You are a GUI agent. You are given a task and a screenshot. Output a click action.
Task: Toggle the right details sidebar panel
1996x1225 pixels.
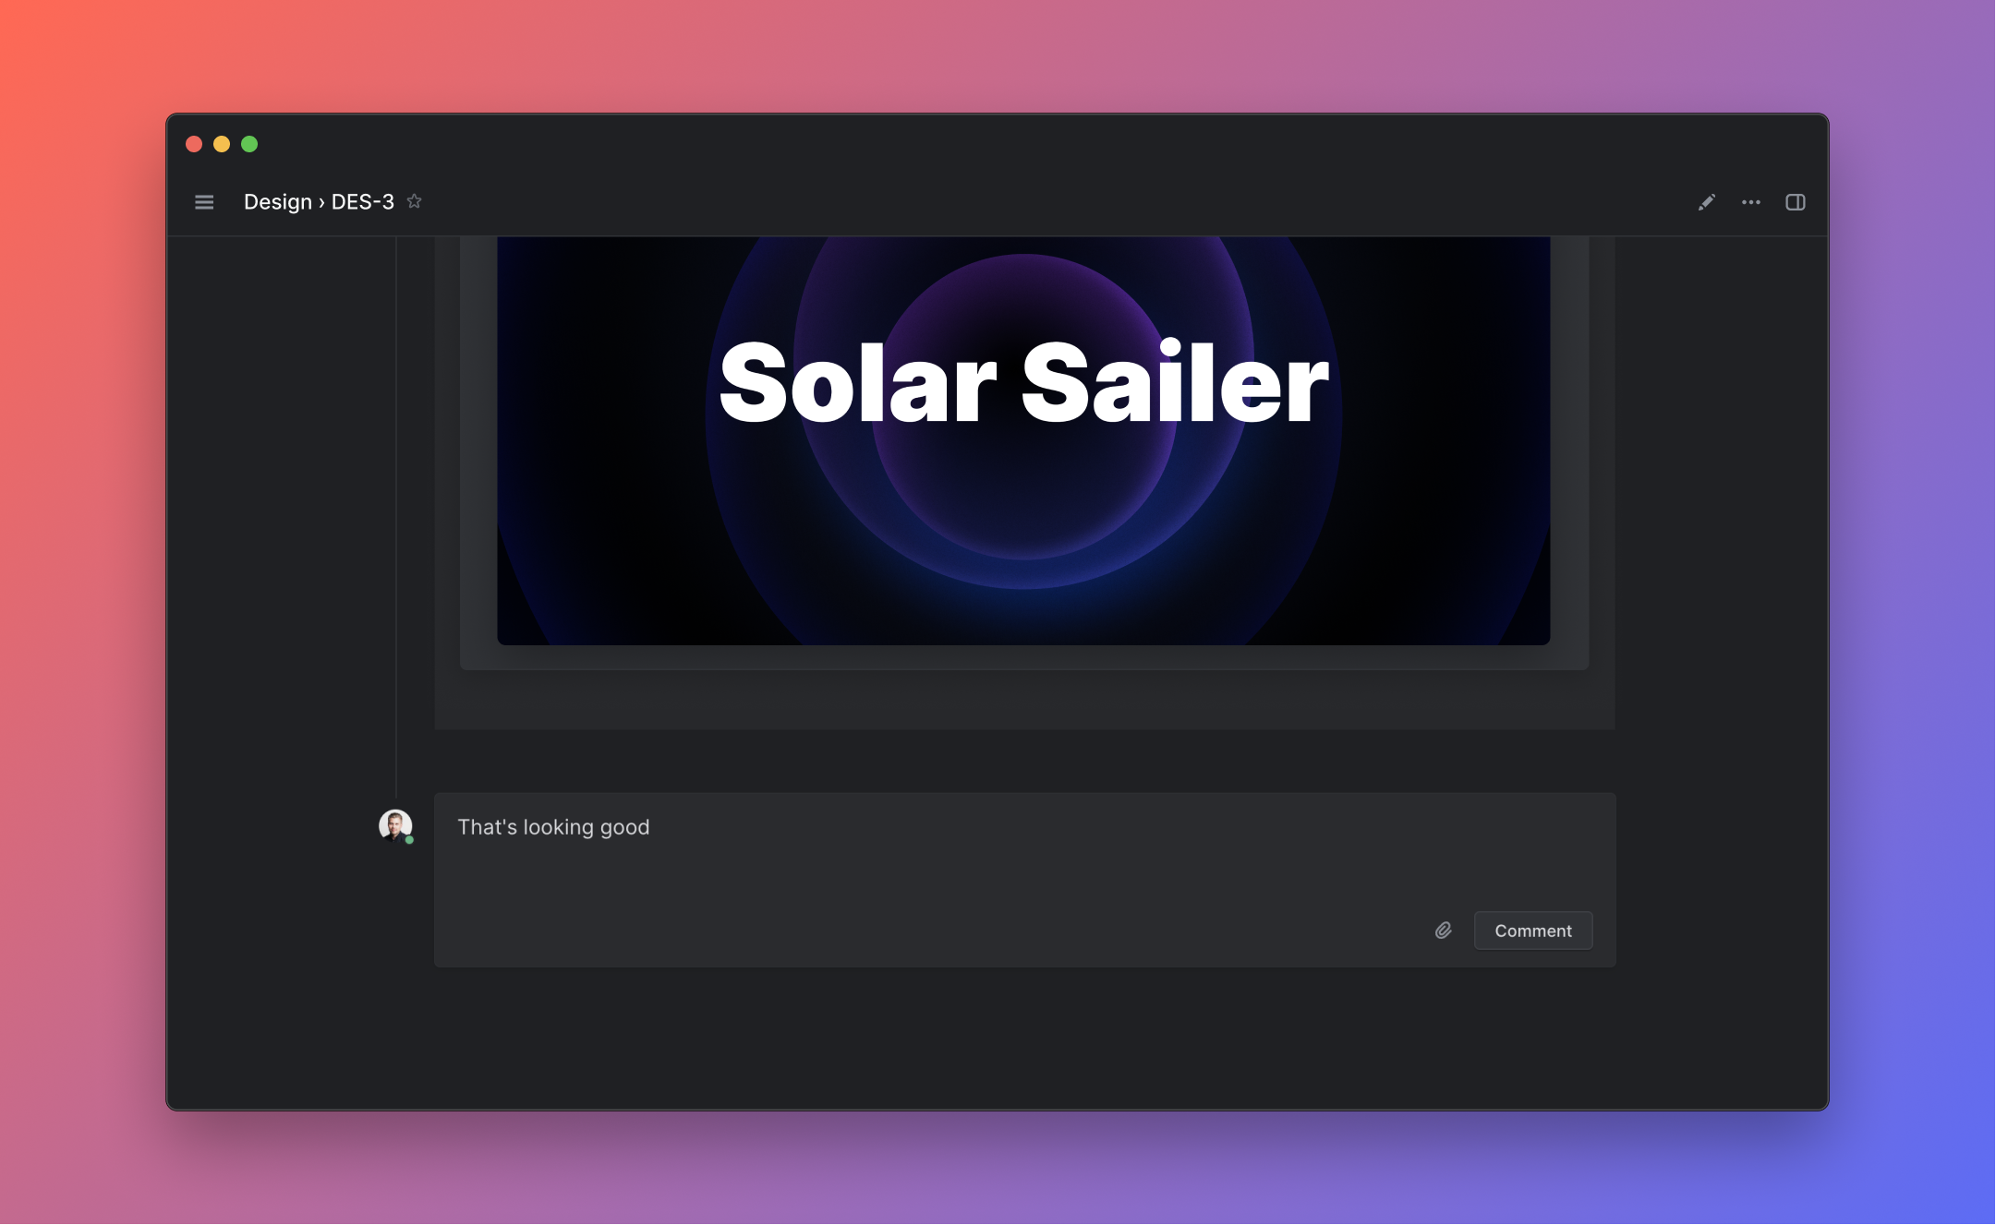pyautogui.click(x=1795, y=202)
